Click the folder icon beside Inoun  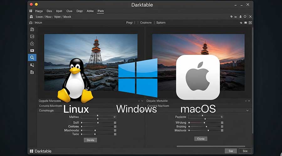[31, 22]
